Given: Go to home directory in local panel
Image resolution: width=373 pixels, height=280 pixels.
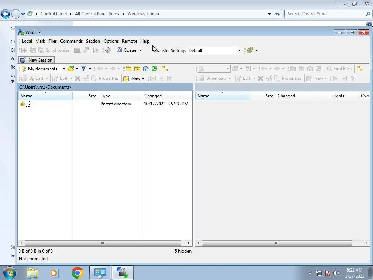Looking at the screenshot, I should click(146, 69).
